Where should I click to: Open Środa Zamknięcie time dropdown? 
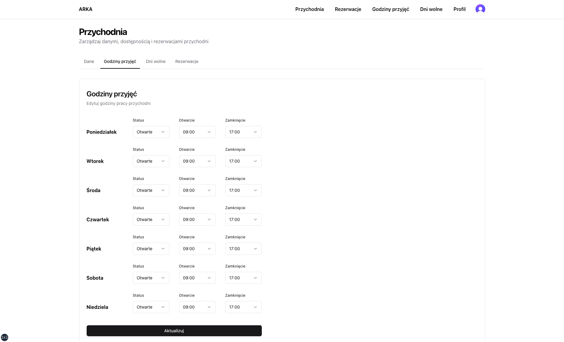click(243, 190)
